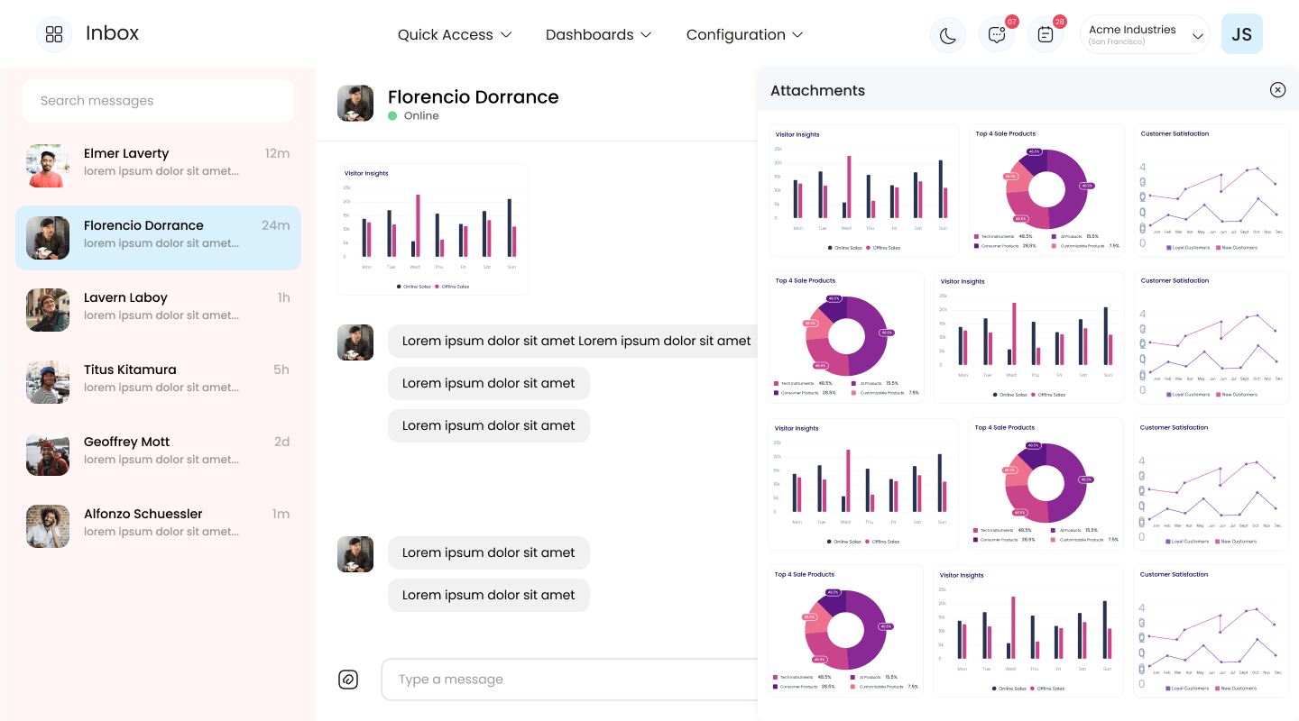
Task: Click the 24m timestamp on Florencio's row
Action: (x=275, y=225)
